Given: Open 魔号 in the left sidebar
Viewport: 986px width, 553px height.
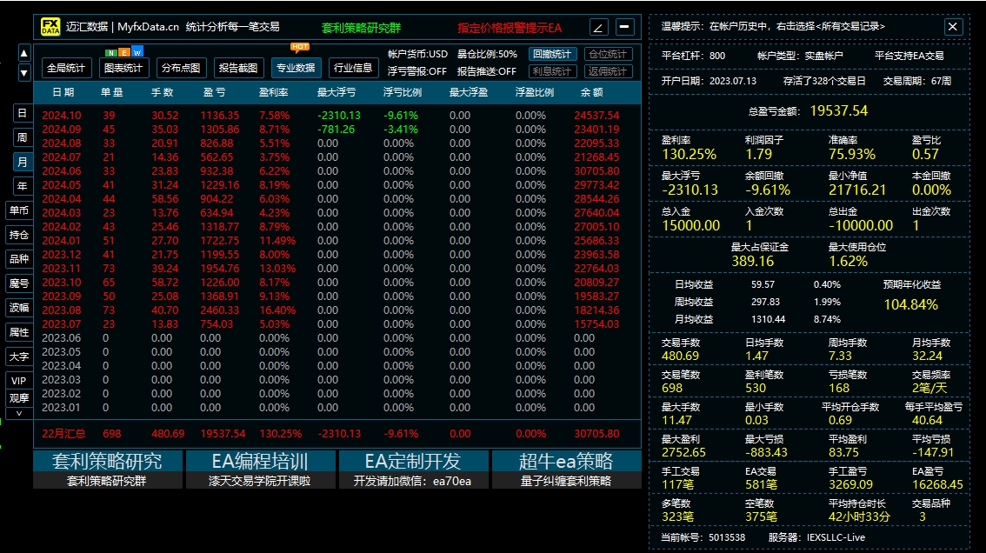Looking at the screenshot, I should 19,283.
